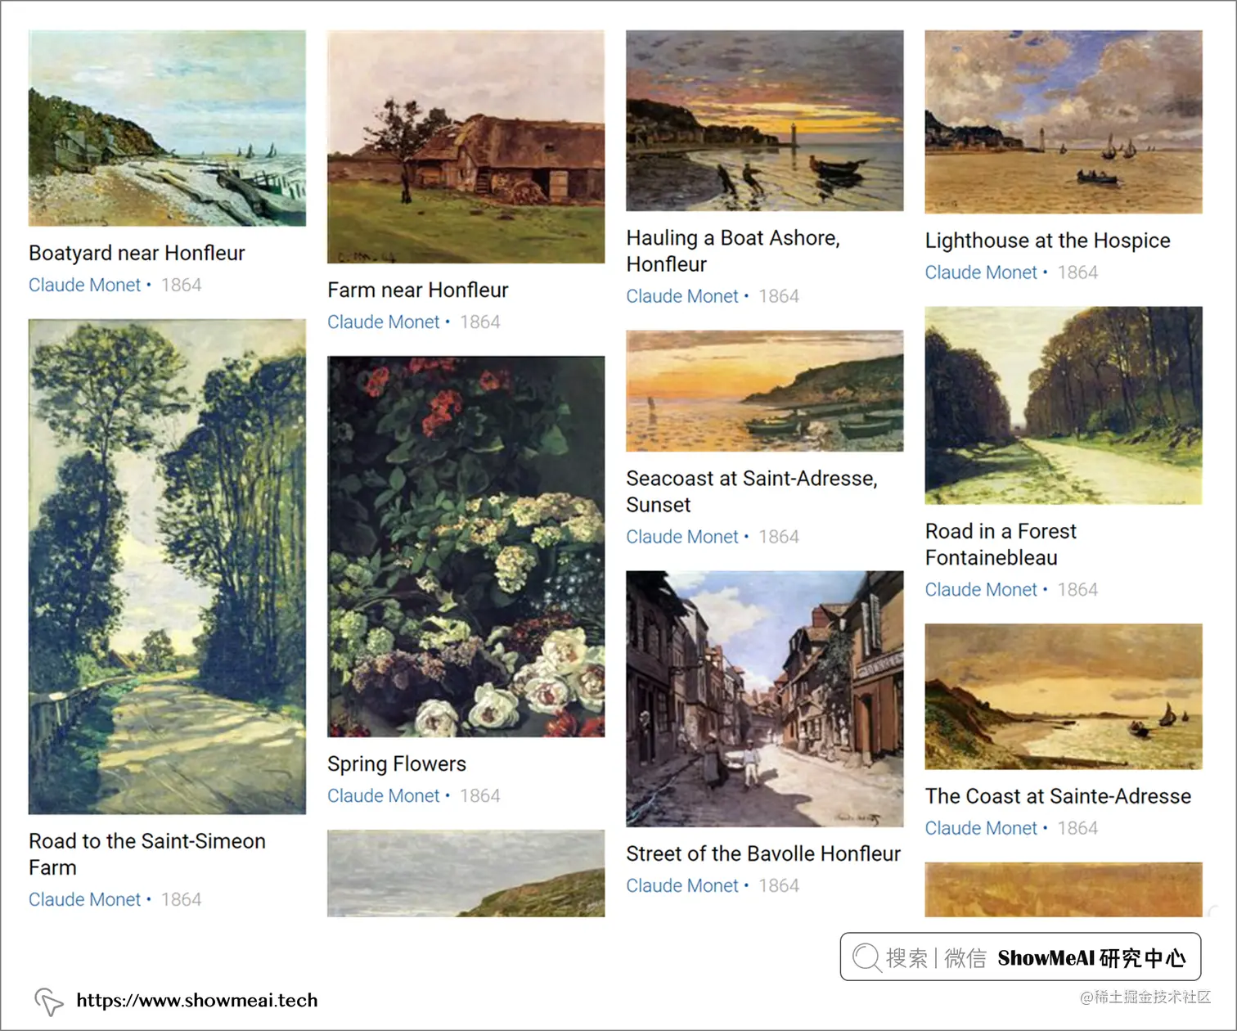Image resolution: width=1237 pixels, height=1031 pixels.
Task: Click Road in a Forest Fontainebleau title
Action: [x=1001, y=544]
